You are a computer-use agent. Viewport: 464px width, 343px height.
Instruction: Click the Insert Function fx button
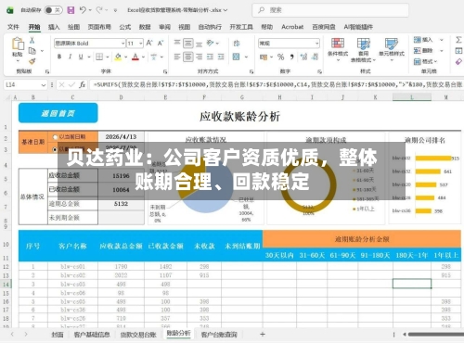coord(82,84)
